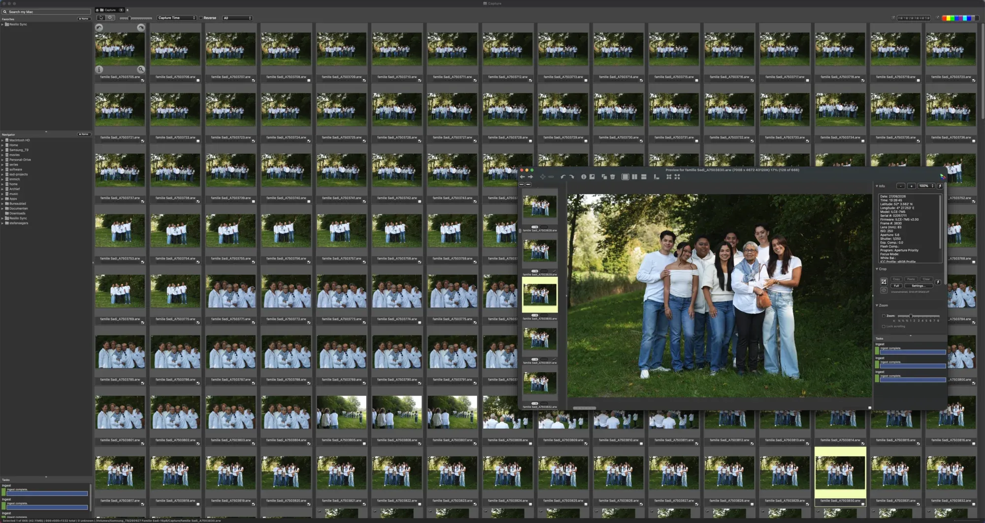Open info for thumbnail A7503705
This screenshot has height=523, width=985.
[x=99, y=69]
